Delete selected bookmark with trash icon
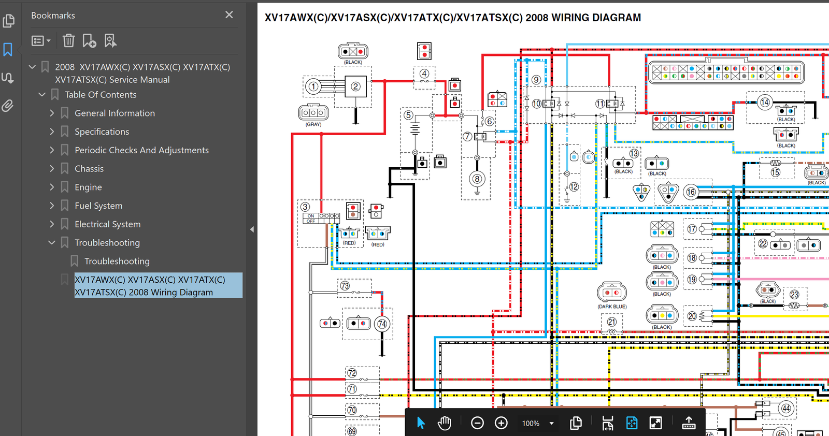This screenshot has width=829, height=436. (69, 40)
